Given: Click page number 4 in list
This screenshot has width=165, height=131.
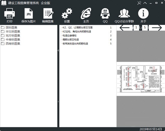Looking at the screenshot, I should pos(111,40).
